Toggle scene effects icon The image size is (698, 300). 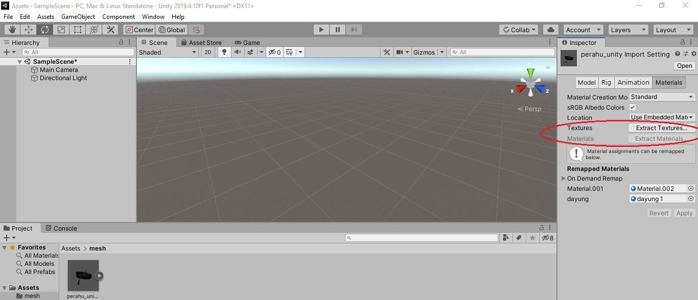pyautogui.click(x=250, y=52)
